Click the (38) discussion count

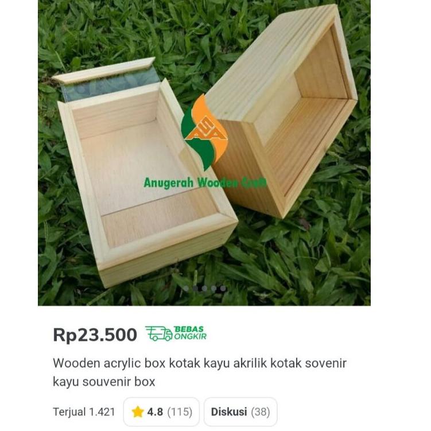pos(261,411)
